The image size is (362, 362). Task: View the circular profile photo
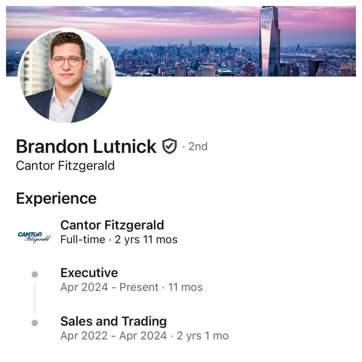pyautogui.click(x=67, y=75)
